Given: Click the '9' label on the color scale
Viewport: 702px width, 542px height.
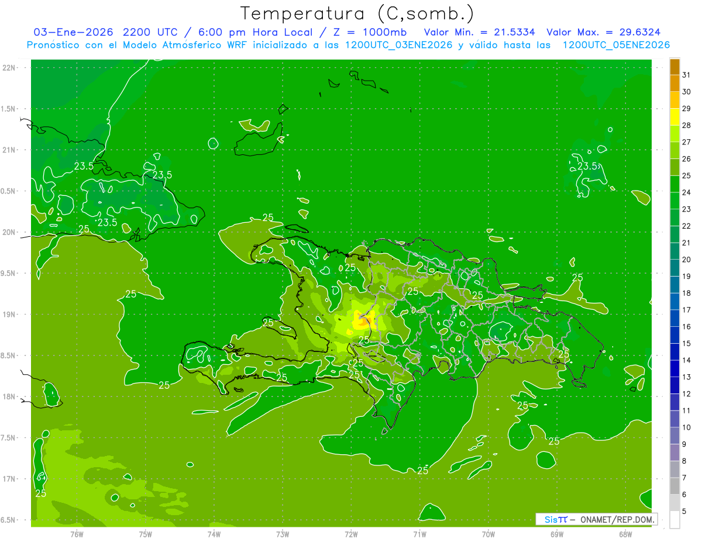Looking at the screenshot, I should point(684,444).
